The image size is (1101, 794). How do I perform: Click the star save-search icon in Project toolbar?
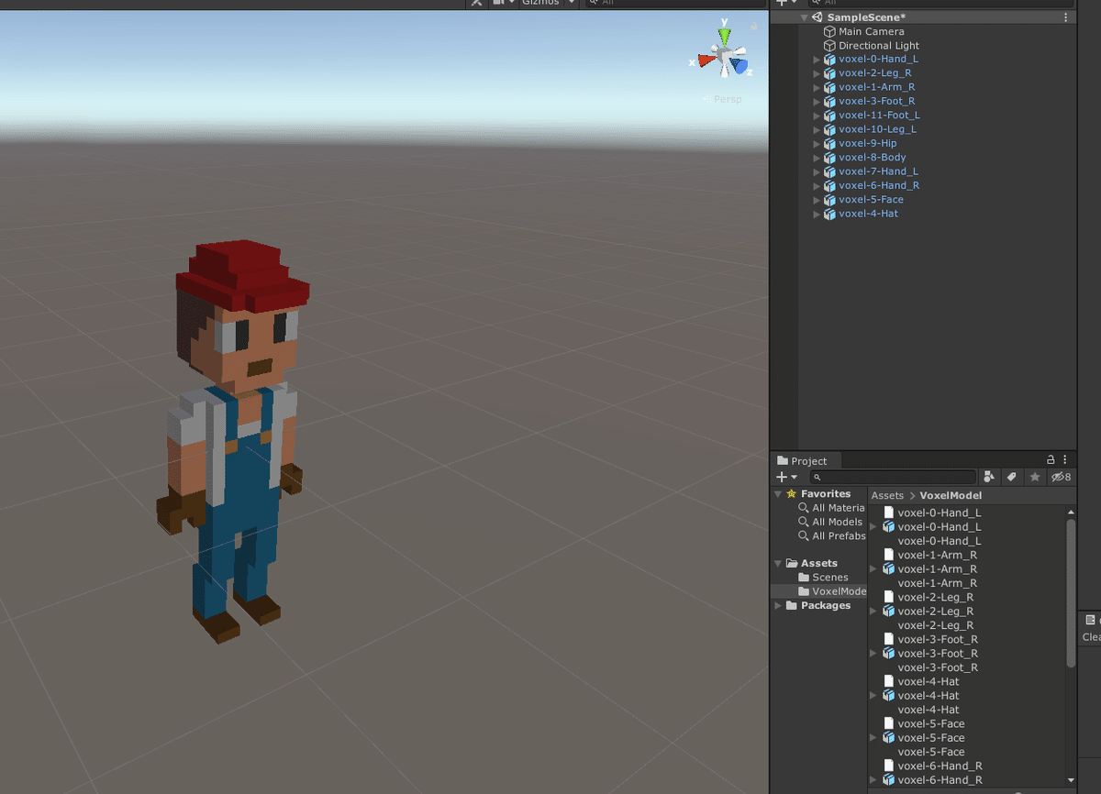[x=1035, y=477]
